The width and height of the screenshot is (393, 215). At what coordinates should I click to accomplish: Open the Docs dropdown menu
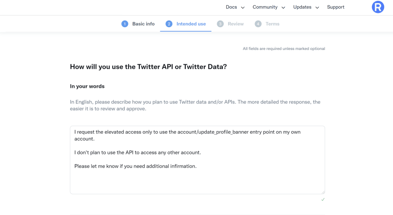click(x=235, y=7)
